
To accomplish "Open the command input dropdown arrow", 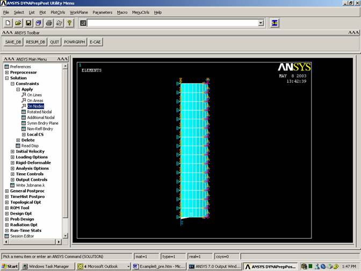I will (261, 23).
